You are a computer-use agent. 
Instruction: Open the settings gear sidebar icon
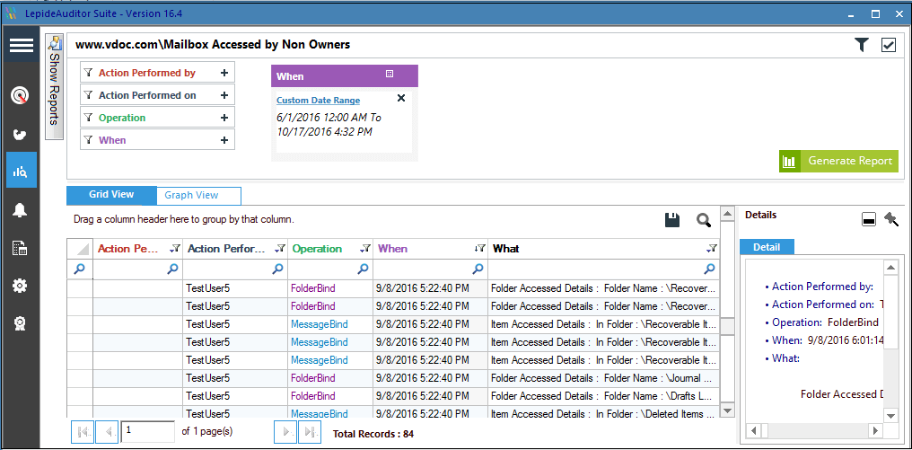(x=21, y=286)
